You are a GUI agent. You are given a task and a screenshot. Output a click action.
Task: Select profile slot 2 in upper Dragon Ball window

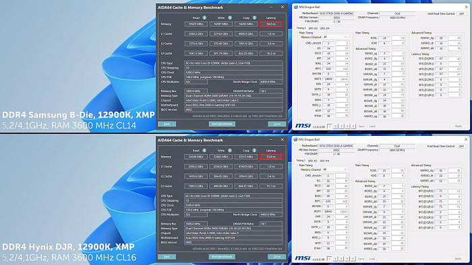(336, 126)
